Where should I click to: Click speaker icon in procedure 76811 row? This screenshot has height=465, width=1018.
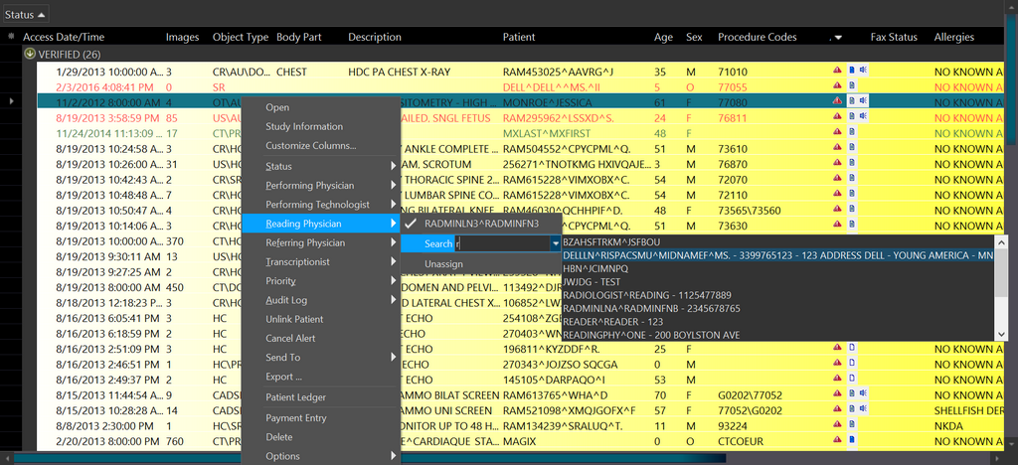coord(863,117)
